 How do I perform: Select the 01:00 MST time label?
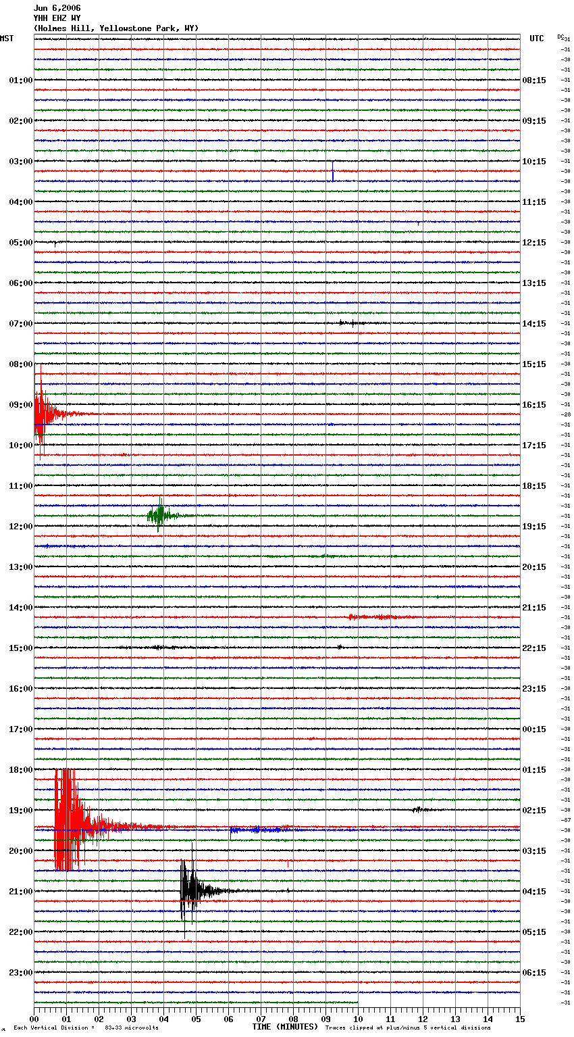tap(20, 80)
